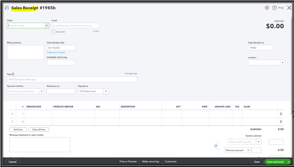Expand the Location dropdown
294x167 pixels.
[283, 63]
